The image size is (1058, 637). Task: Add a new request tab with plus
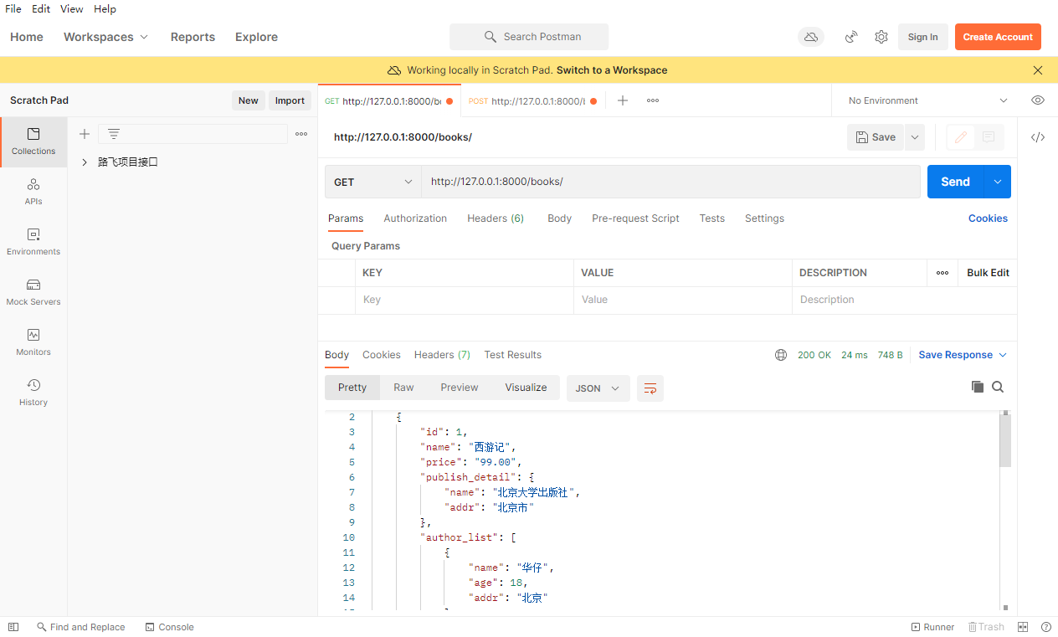(623, 100)
